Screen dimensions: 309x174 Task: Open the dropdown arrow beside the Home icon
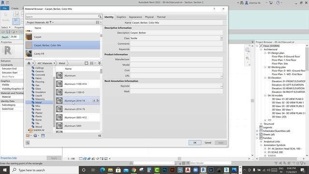pyautogui.click(x=33, y=63)
